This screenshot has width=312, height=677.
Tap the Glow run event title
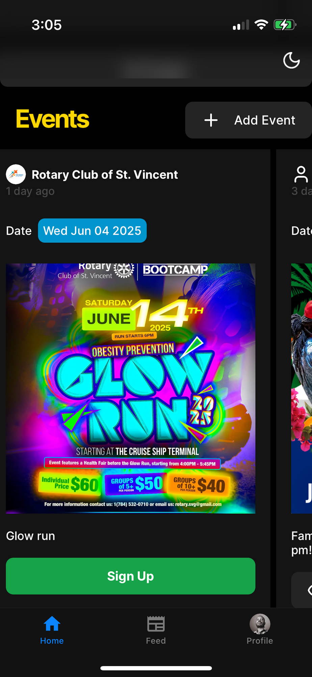(30, 536)
